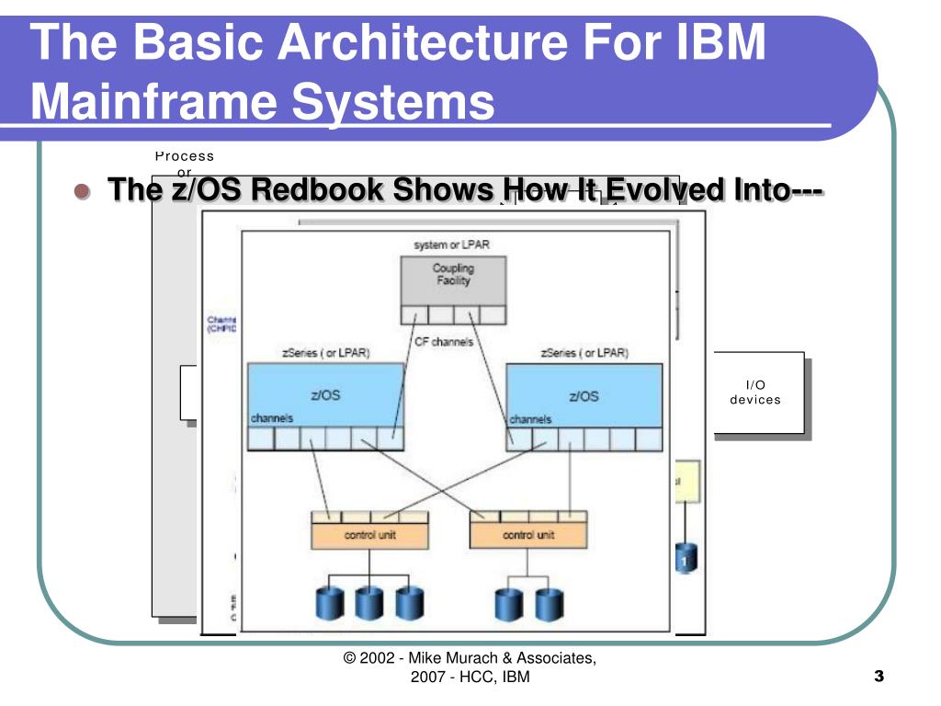This screenshot has height=706, width=941.
Task: Select the right blue z/OS box
Action: tap(584, 395)
